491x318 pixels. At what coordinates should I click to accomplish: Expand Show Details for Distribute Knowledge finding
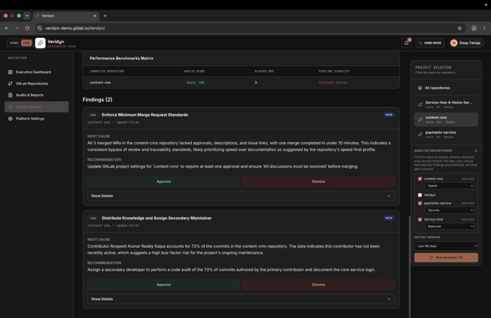click(x=241, y=299)
